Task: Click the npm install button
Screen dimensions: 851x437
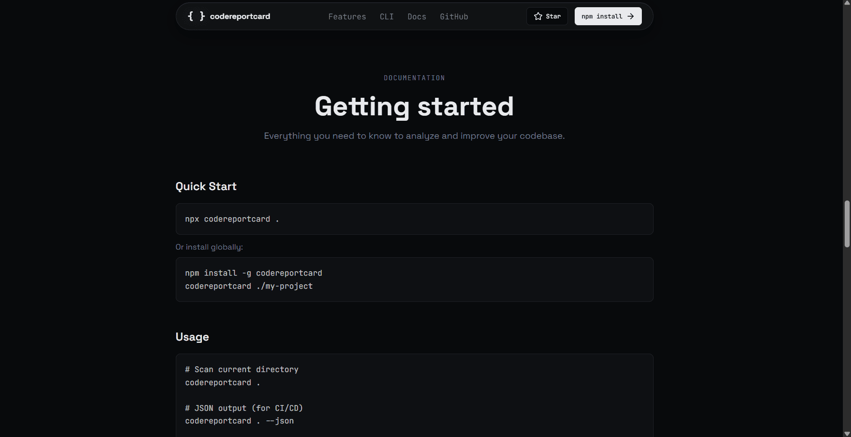Action: pos(608,16)
